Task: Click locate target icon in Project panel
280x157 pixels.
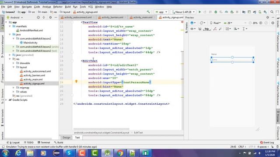Action: (x=38, y=17)
